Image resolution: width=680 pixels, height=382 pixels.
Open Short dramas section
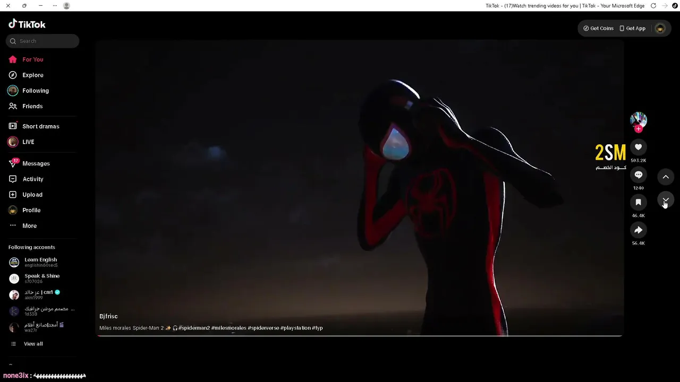[x=41, y=126]
